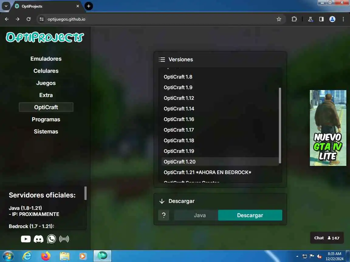Click the OptiProjects logo
Screen dimensions: 350x262
coord(45,37)
